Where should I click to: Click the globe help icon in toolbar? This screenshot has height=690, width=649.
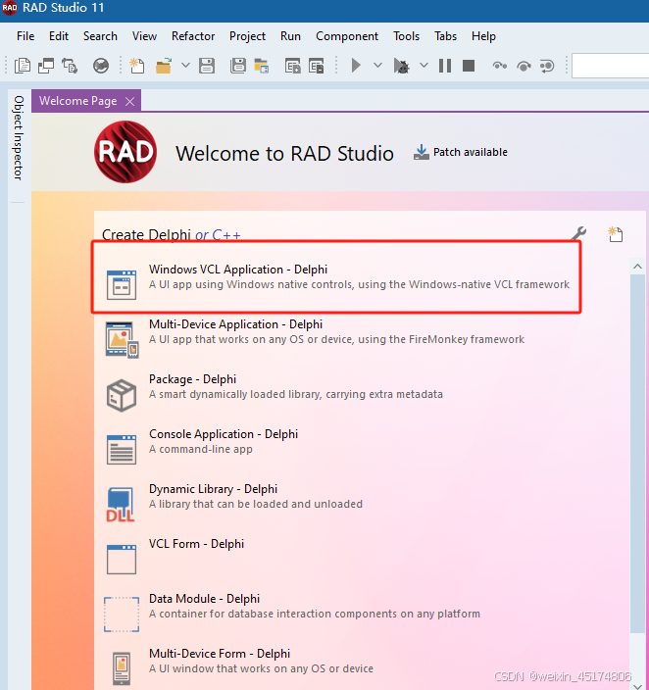pos(101,66)
